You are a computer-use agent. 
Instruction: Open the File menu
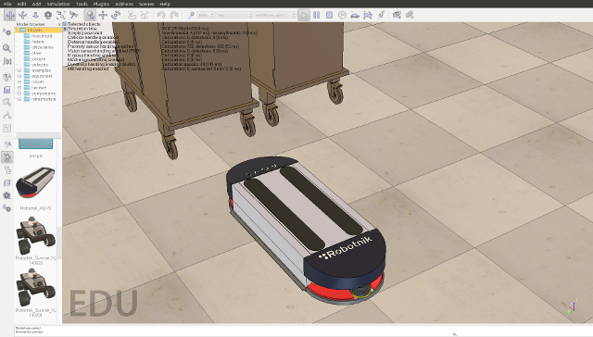tap(7, 4)
